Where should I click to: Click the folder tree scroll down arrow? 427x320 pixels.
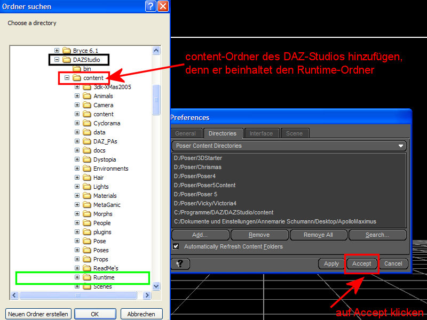[x=156, y=286]
